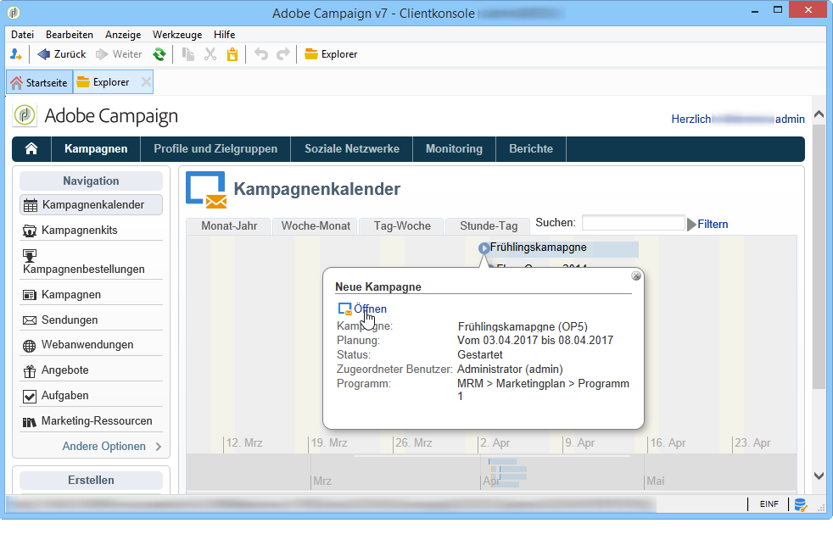Image resolution: width=833 pixels, height=545 pixels.
Task: Open the Hilfe menu
Action: pyautogui.click(x=224, y=35)
